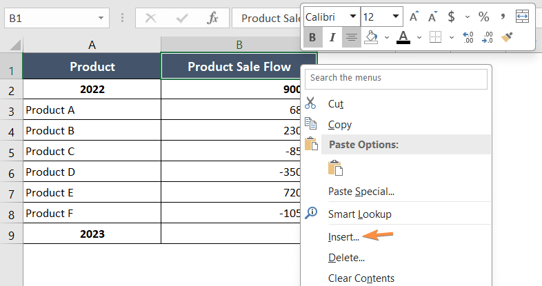Click the Decrease Font Size icon
This screenshot has height=286, width=542.
click(x=432, y=17)
